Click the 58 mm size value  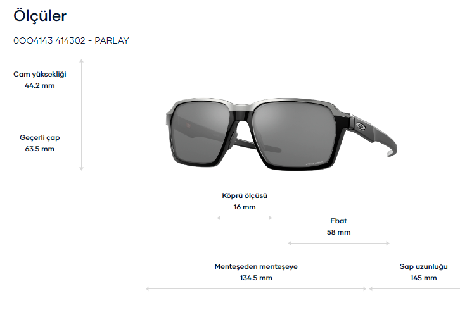pos(338,232)
